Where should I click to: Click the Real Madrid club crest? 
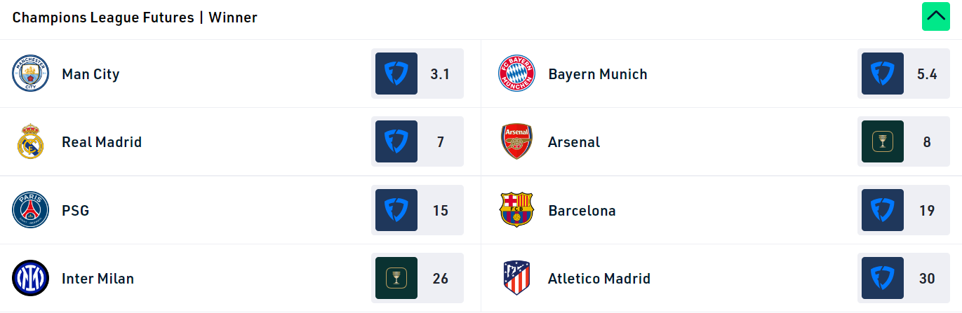click(x=30, y=142)
